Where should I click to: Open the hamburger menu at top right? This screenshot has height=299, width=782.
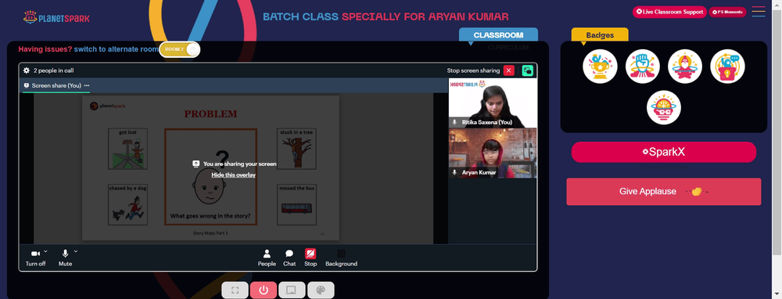click(x=759, y=12)
